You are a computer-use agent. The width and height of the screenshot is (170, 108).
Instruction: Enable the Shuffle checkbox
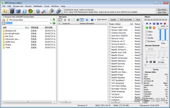(146, 38)
